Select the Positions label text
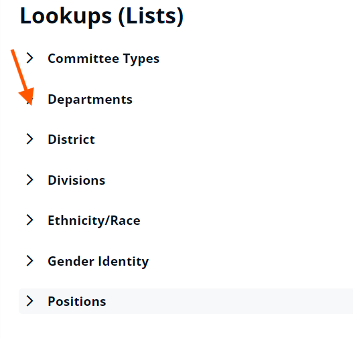The height and width of the screenshot is (338, 353). click(x=77, y=301)
